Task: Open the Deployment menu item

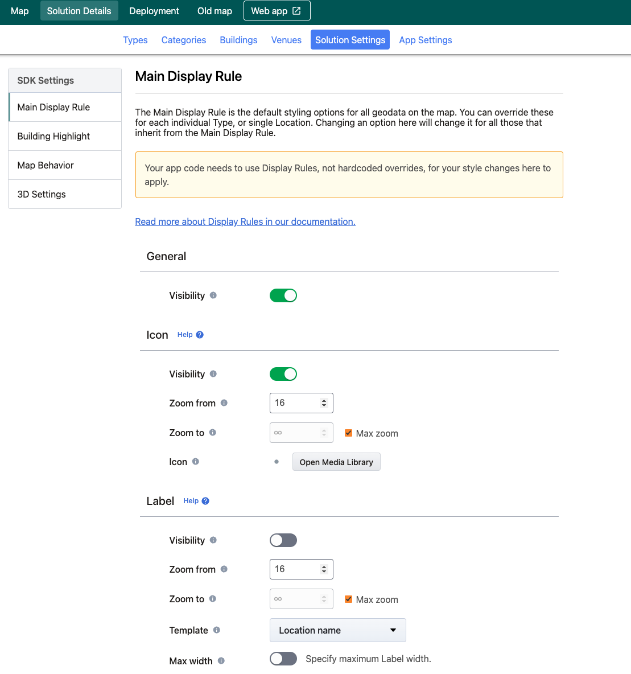Action: click(154, 11)
